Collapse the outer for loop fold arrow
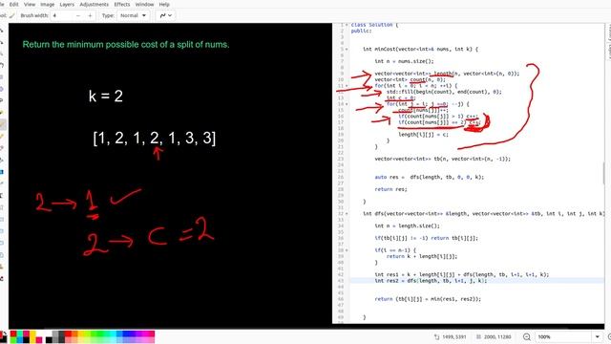 (x=347, y=86)
